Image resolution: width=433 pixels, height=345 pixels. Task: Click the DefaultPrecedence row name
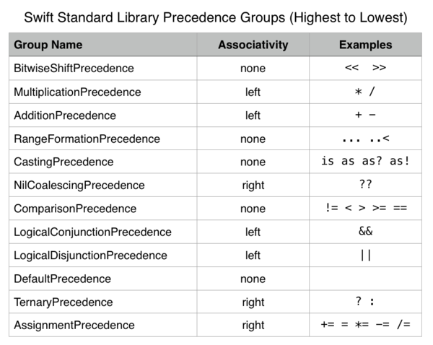pyautogui.click(x=62, y=279)
